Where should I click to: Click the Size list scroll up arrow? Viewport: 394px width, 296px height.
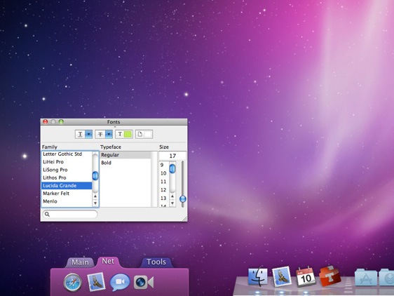[x=172, y=196]
